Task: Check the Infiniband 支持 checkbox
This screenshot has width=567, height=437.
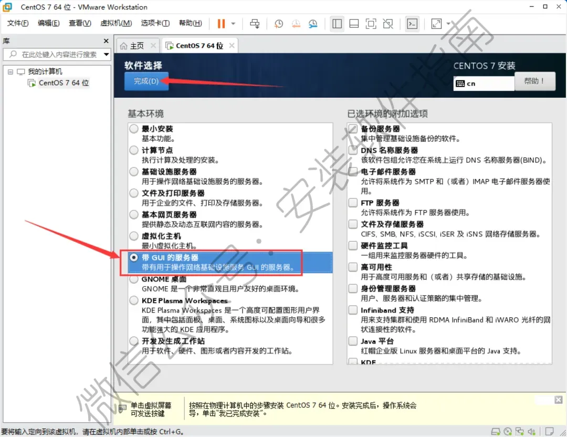Action: pos(353,310)
